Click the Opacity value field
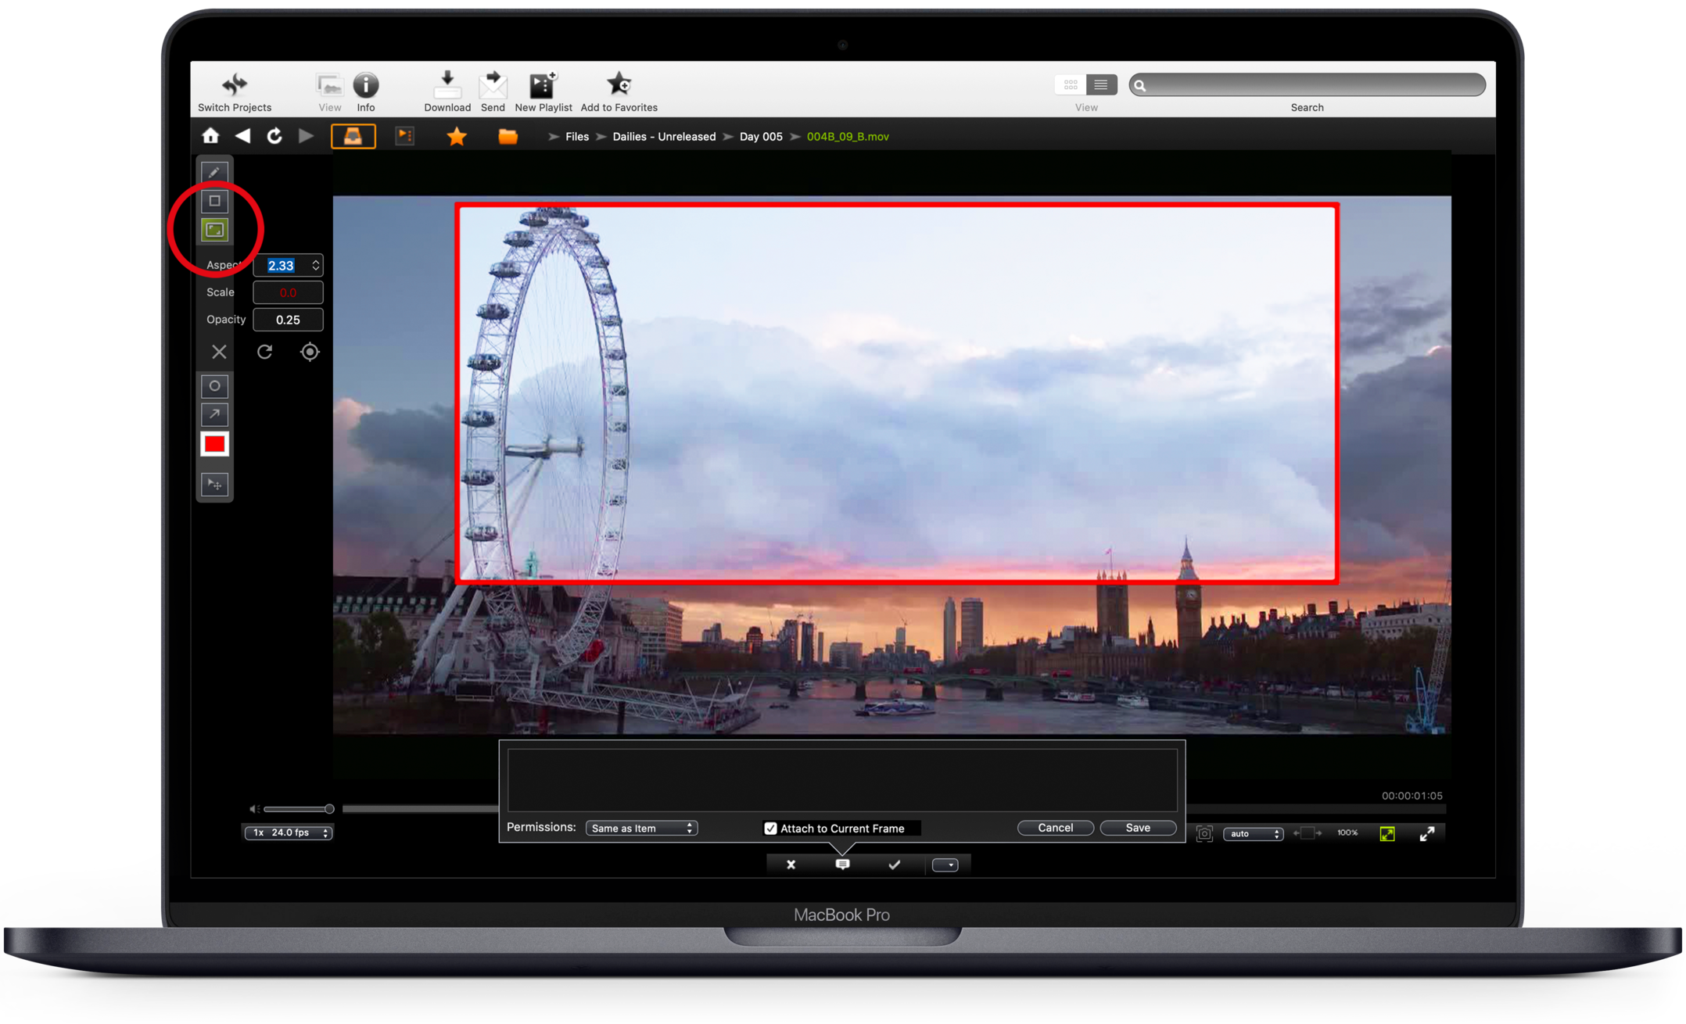 [288, 320]
